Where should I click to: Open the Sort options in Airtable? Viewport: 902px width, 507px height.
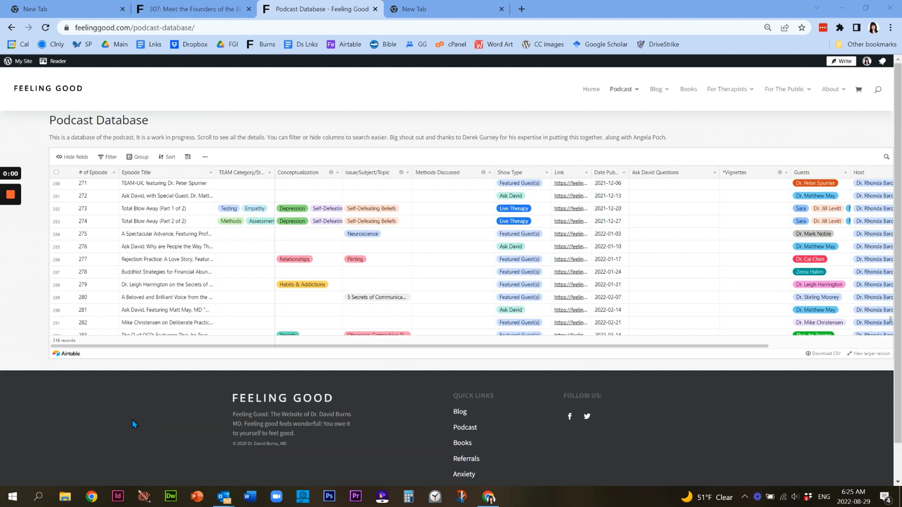click(x=166, y=157)
